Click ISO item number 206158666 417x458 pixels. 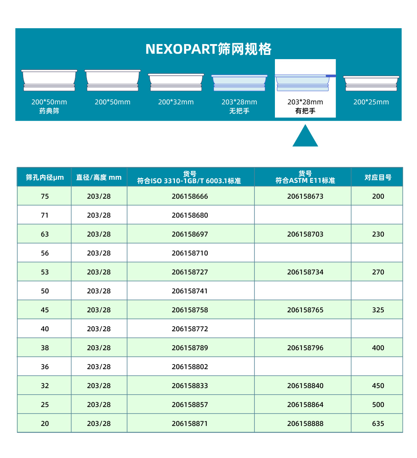(190, 196)
